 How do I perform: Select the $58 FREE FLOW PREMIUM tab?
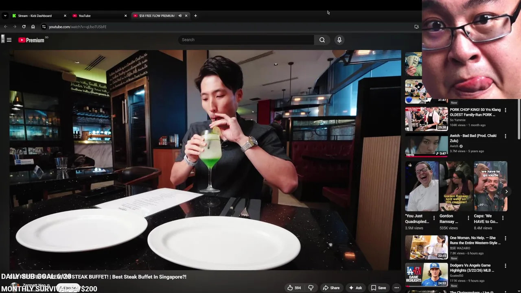160,16
